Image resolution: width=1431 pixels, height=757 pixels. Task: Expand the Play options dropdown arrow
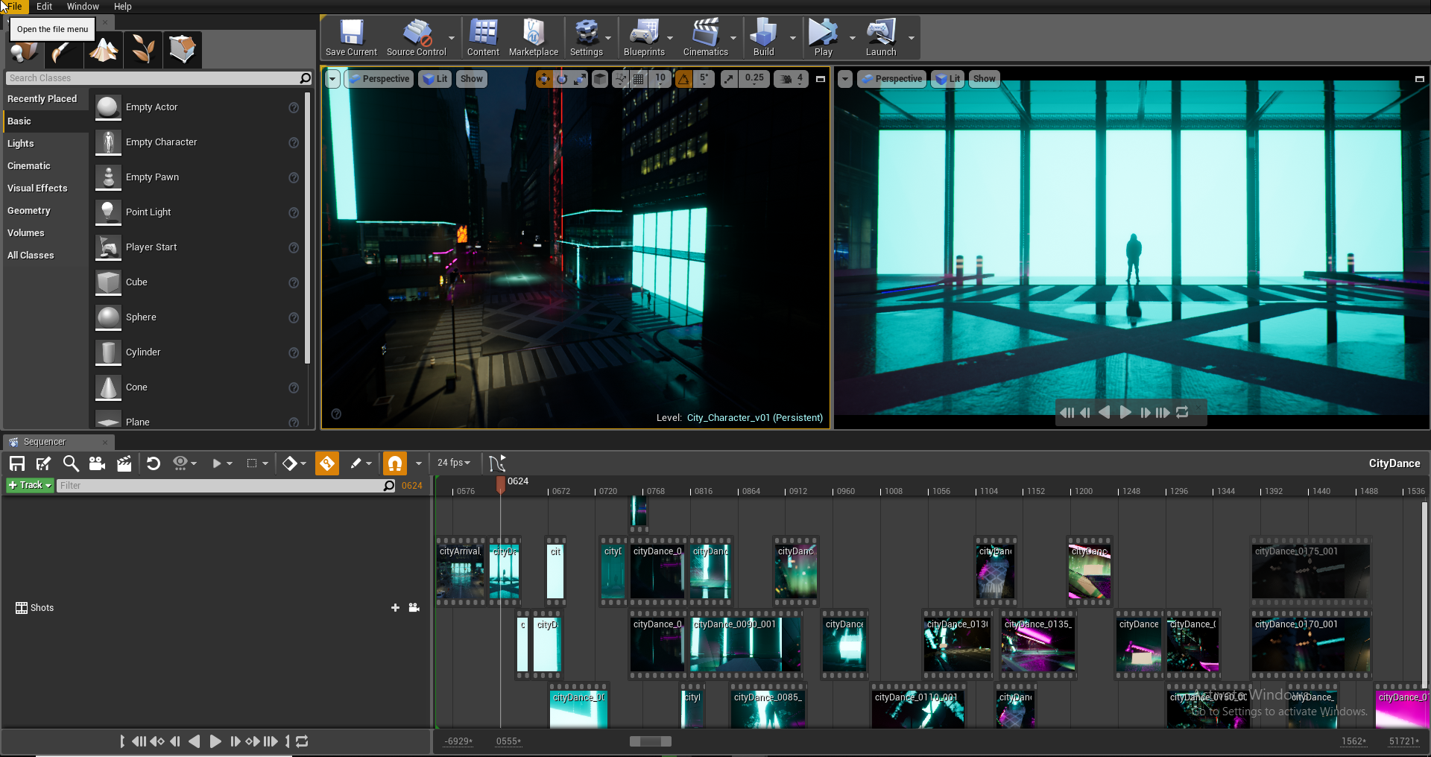point(853,38)
